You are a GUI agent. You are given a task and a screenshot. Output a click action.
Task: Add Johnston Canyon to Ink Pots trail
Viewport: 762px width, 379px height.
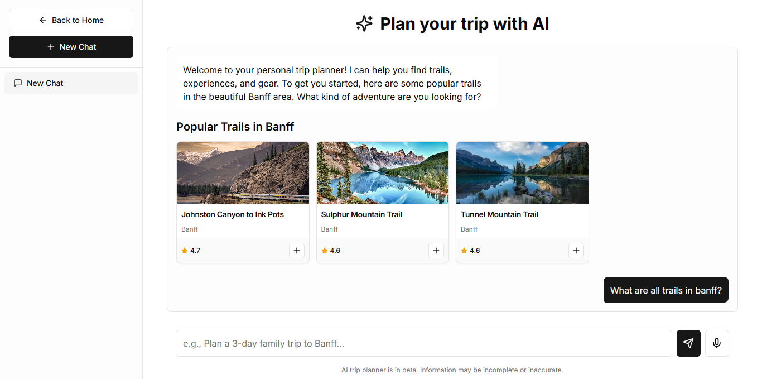pyautogui.click(x=297, y=251)
